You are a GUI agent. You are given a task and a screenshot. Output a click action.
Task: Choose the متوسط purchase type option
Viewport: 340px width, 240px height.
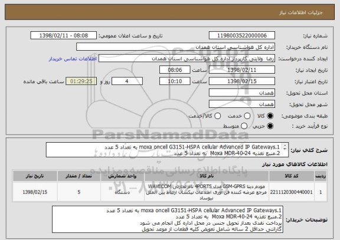coord(244,126)
